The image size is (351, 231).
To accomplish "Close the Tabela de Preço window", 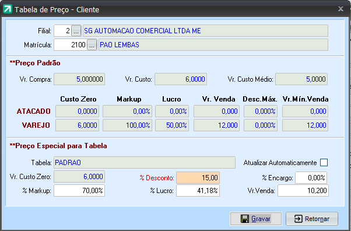I will 341,9.
